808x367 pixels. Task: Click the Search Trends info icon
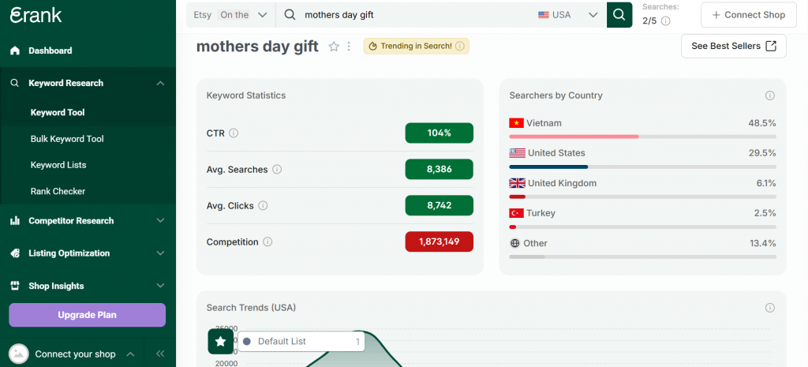pyautogui.click(x=769, y=308)
